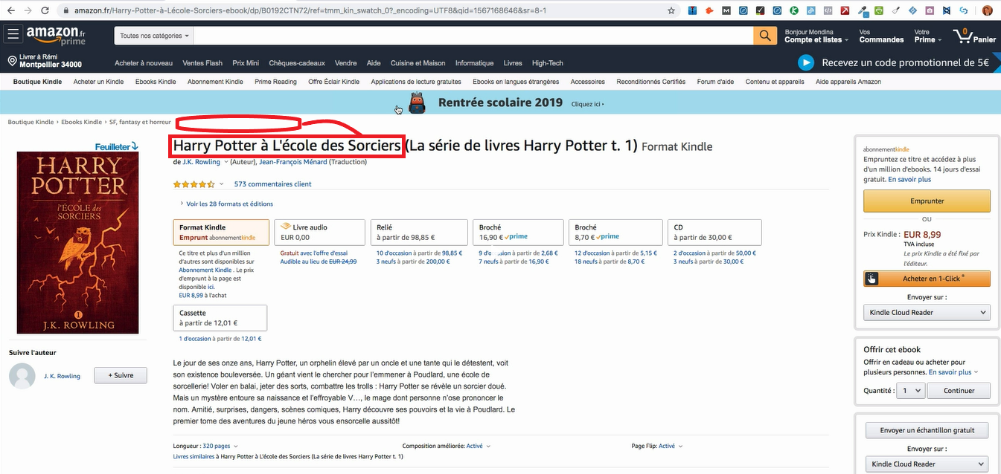Click the + Suivre author button
Viewport: 1001px width, 474px height.
tap(121, 375)
